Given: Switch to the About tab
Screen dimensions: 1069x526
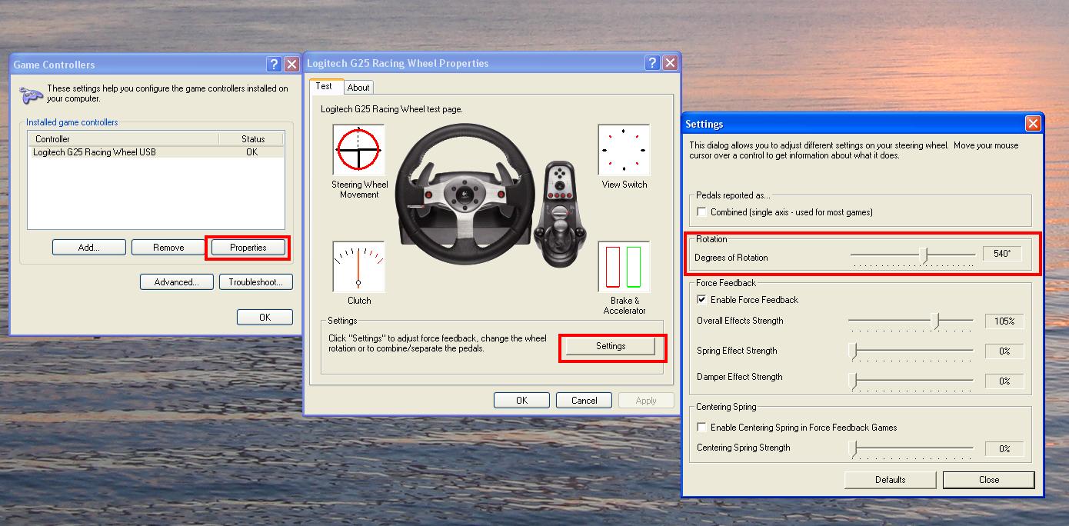Looking at the screenshot, I should 358,88.
